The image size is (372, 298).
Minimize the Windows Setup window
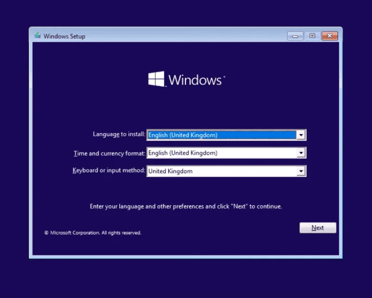295,36
